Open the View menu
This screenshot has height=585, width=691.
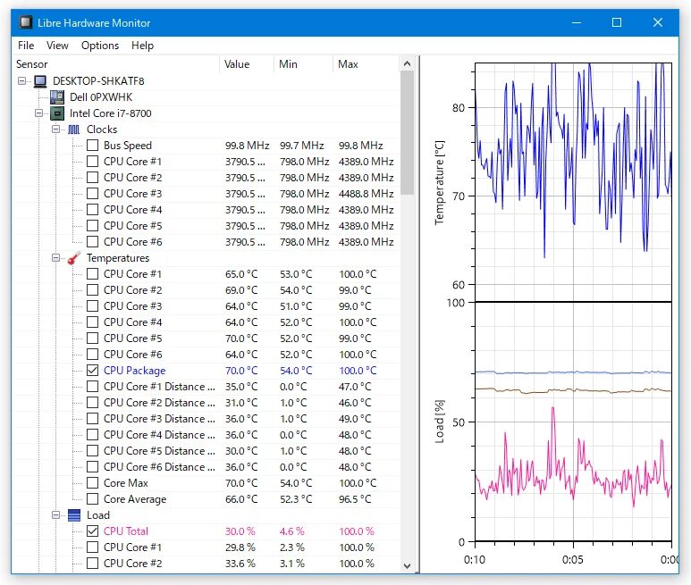pos(57,46)
